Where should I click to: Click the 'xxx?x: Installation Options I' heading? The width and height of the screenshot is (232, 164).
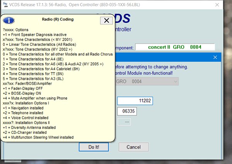pos(26,103)
